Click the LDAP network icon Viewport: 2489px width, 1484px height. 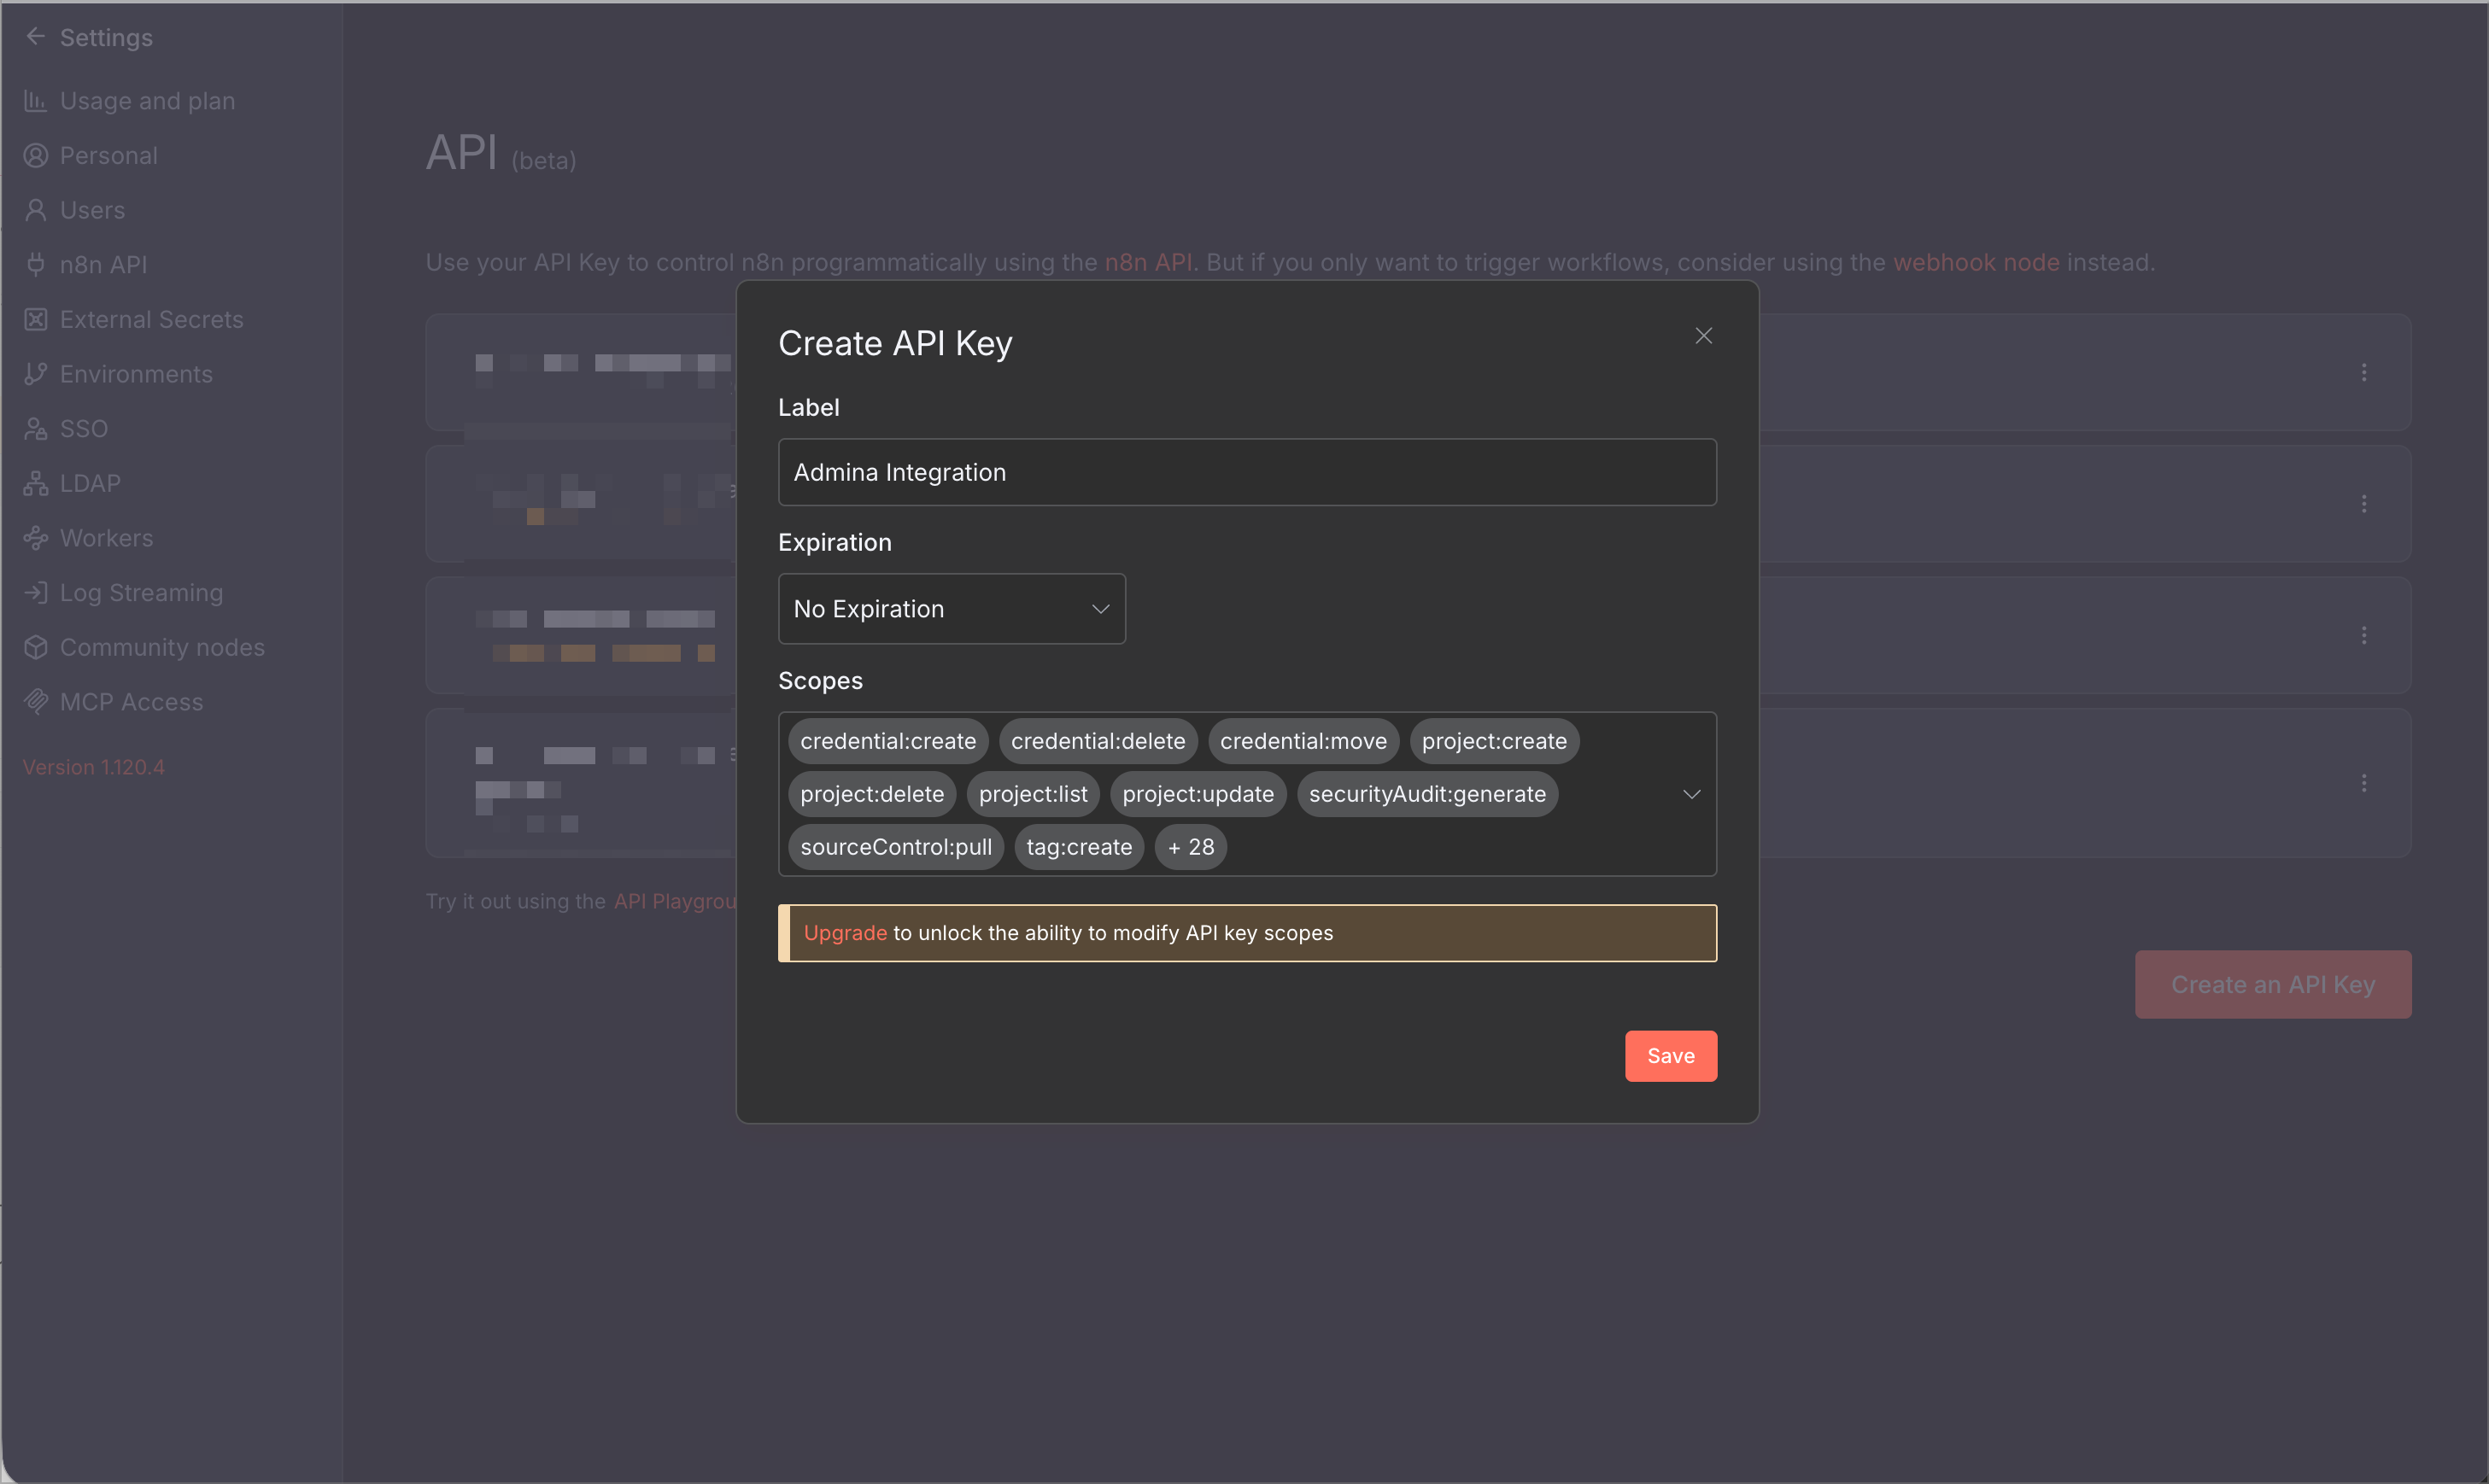point(36,483)
